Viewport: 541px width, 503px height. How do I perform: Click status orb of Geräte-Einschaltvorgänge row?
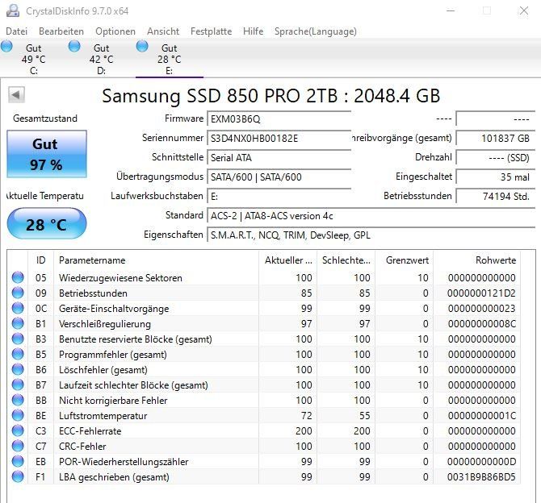[18, 308]
